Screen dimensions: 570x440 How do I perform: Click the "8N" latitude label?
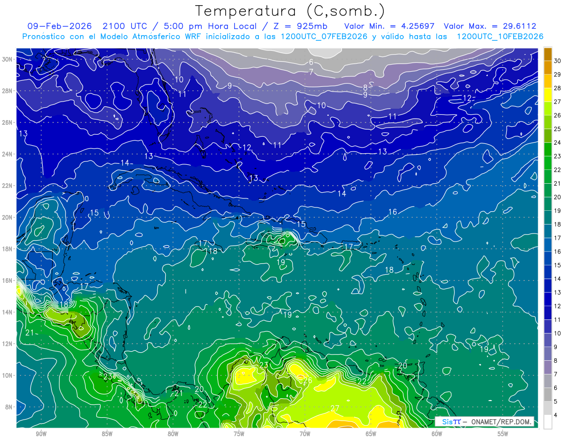(x=9, y=407)
